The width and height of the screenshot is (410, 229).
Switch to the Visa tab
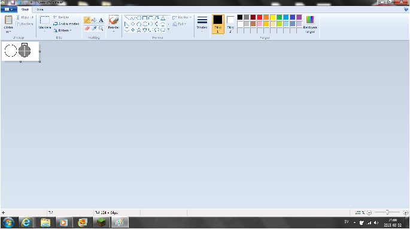click(40, 10)
